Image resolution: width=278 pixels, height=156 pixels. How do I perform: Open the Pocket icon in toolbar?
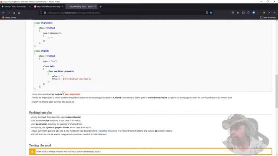(x=233, y=13)
